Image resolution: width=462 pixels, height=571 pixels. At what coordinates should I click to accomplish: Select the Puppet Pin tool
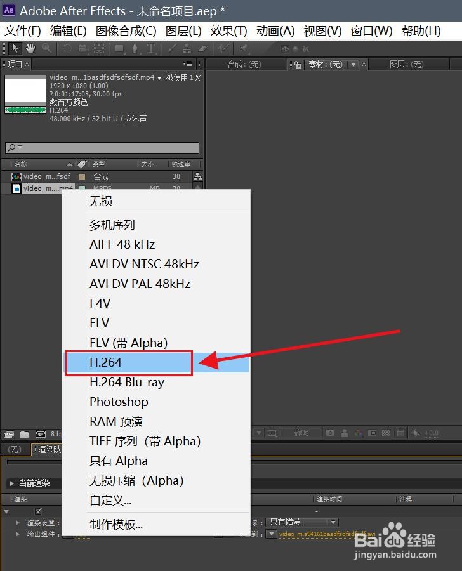click(x=244, y=48)
